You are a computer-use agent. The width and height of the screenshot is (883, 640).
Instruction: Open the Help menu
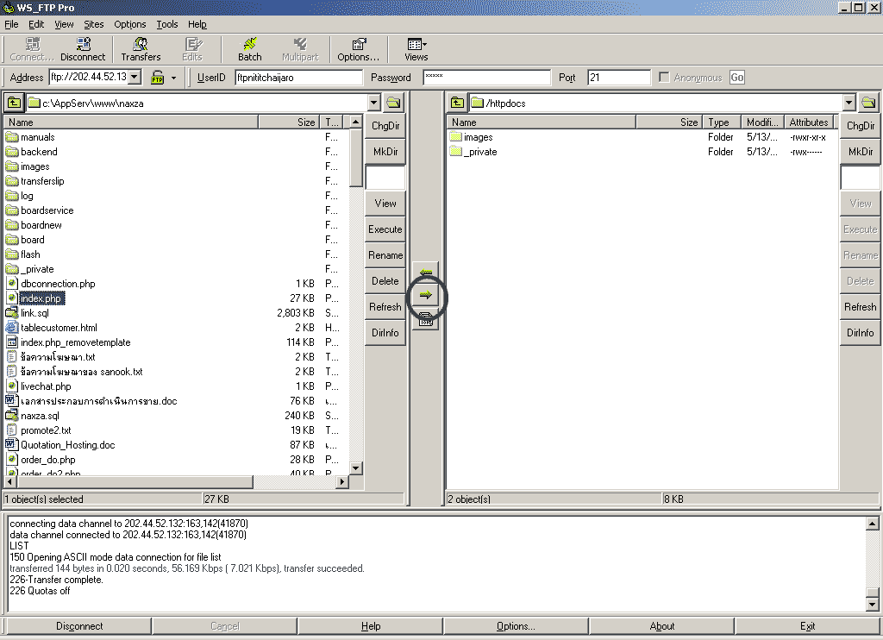point(197,24)
